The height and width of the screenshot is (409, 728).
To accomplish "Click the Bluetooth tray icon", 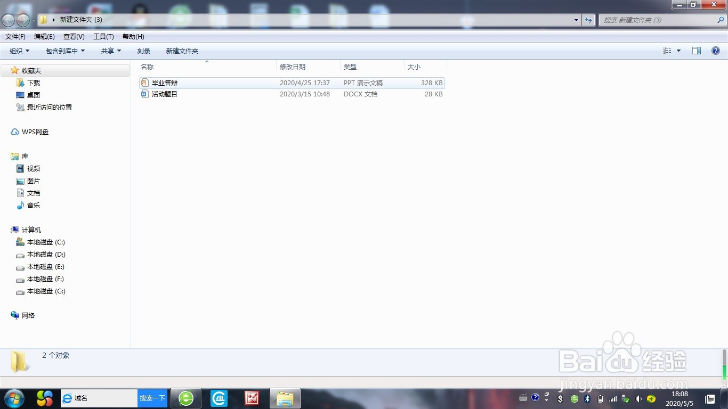I will pos(587,398).
